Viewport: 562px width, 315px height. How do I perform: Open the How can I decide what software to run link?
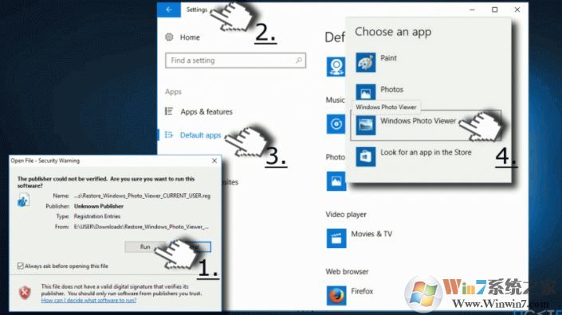(x=88, y=301)
